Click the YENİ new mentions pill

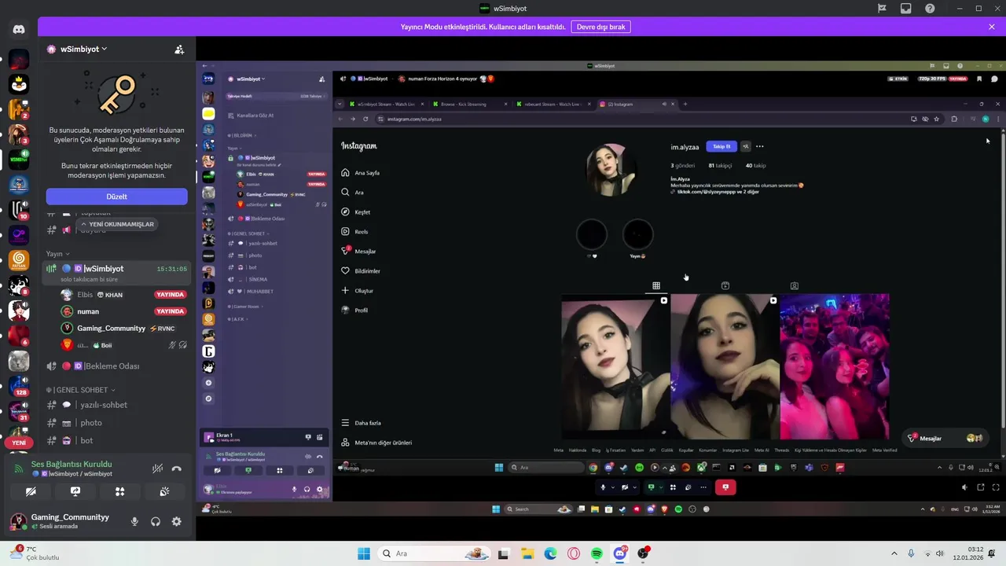click(19, 443)
